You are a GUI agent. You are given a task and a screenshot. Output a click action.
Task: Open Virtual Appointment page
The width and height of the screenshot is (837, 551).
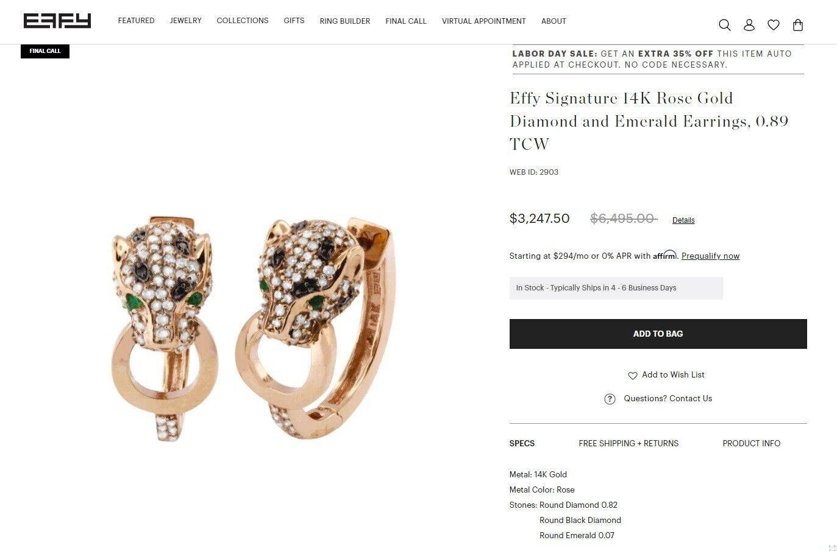(x=484, y=21)
